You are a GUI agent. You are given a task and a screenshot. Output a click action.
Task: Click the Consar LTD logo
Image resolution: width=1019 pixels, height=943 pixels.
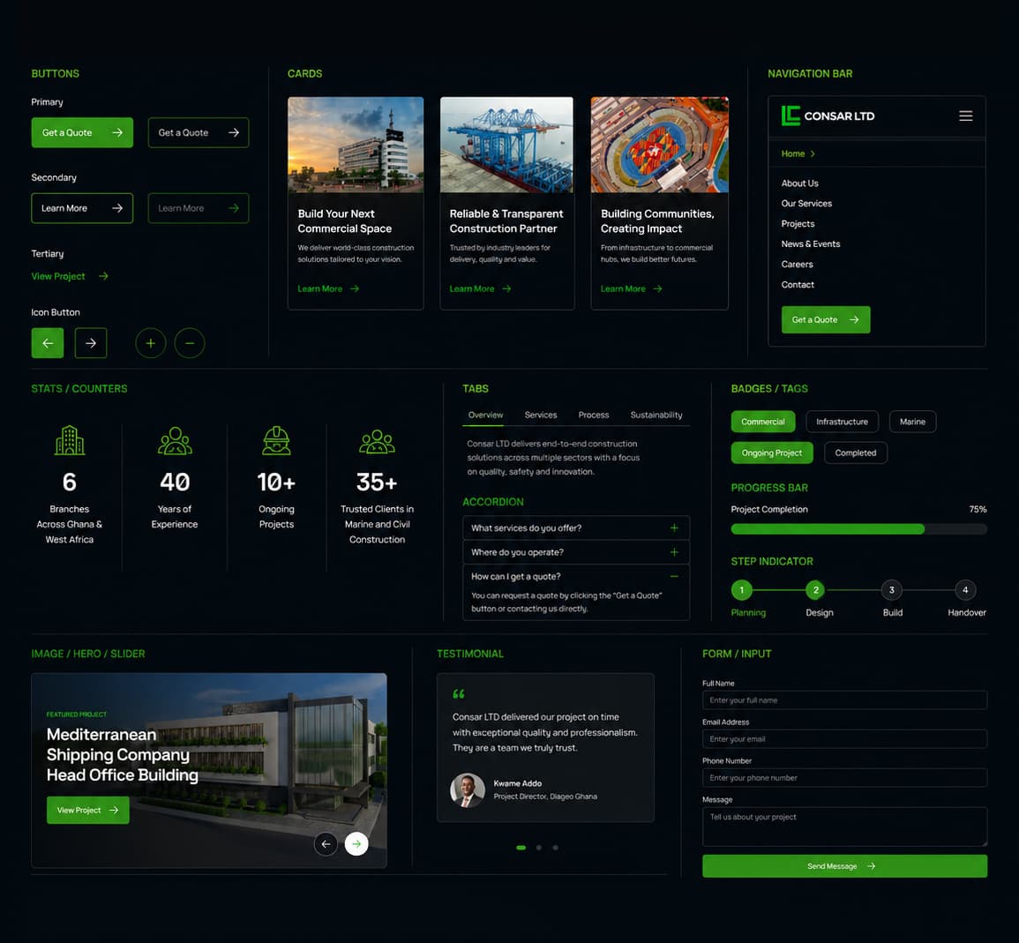(828, 116)
